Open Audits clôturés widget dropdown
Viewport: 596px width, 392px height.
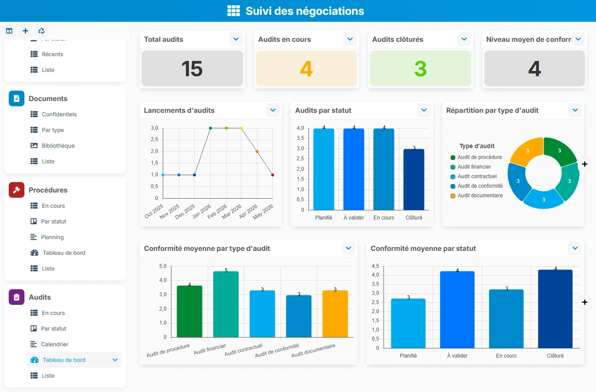464,39
